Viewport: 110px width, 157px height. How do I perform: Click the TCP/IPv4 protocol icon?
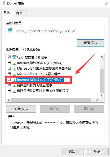tap(14, 63)
